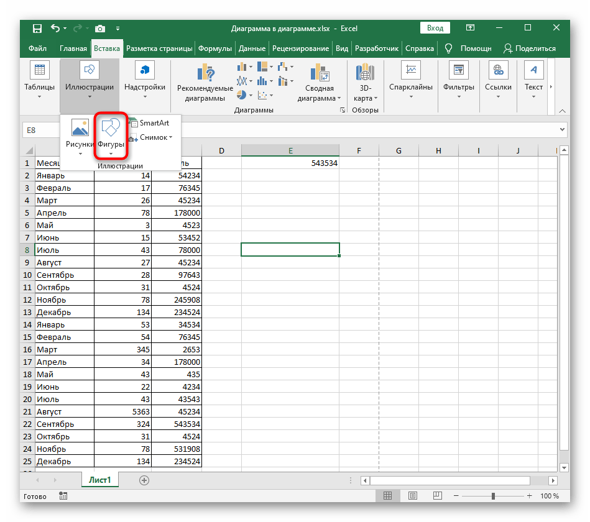The height and width of the screenshot is (522, 590).
Task: Switch to the Рецензирование tab
Action: (x=300, y=48)
